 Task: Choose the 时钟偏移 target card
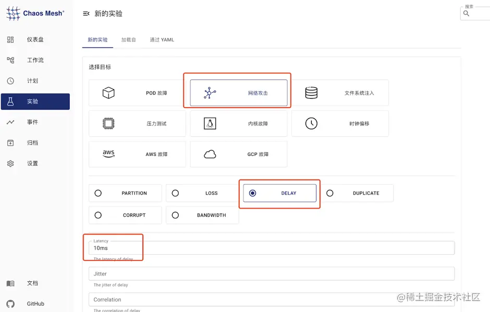[x=340, y=123]
